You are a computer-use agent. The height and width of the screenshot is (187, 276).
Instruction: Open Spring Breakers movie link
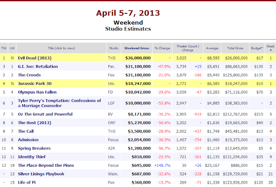[x=34, y=148]
